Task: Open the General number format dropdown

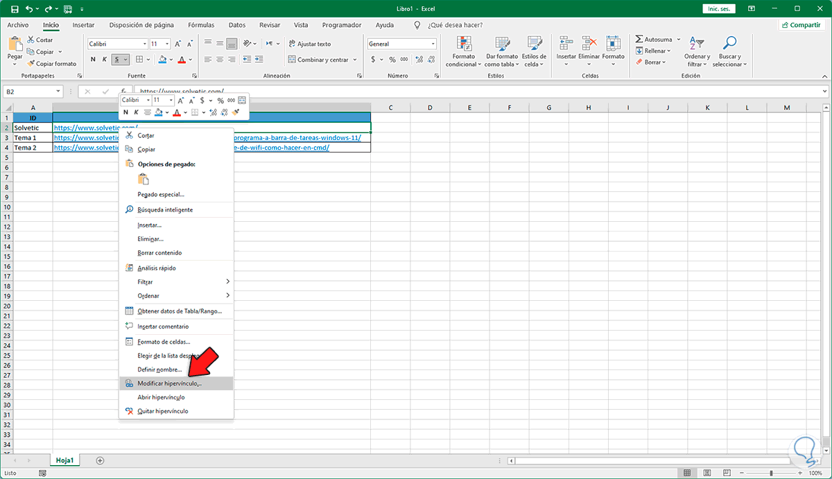Action: click(x=433, y=44)
